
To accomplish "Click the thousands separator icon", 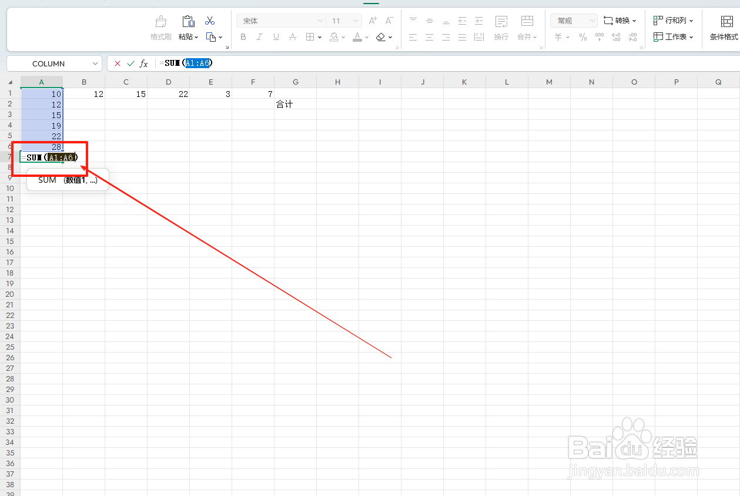I will click(600, 37).
